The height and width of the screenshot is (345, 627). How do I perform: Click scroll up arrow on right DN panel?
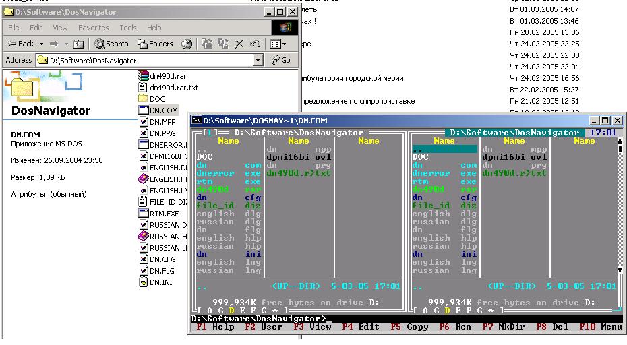pyautogui.click(x=620, y=141)
